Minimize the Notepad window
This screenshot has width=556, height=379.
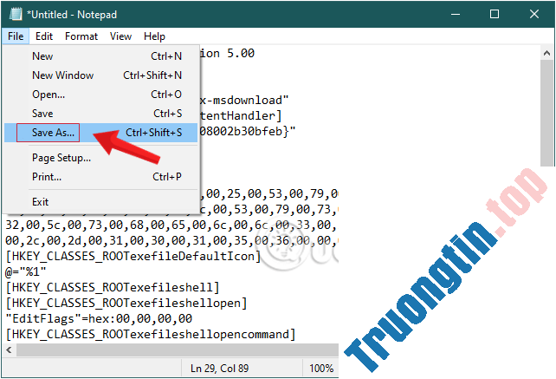[454, 14]
